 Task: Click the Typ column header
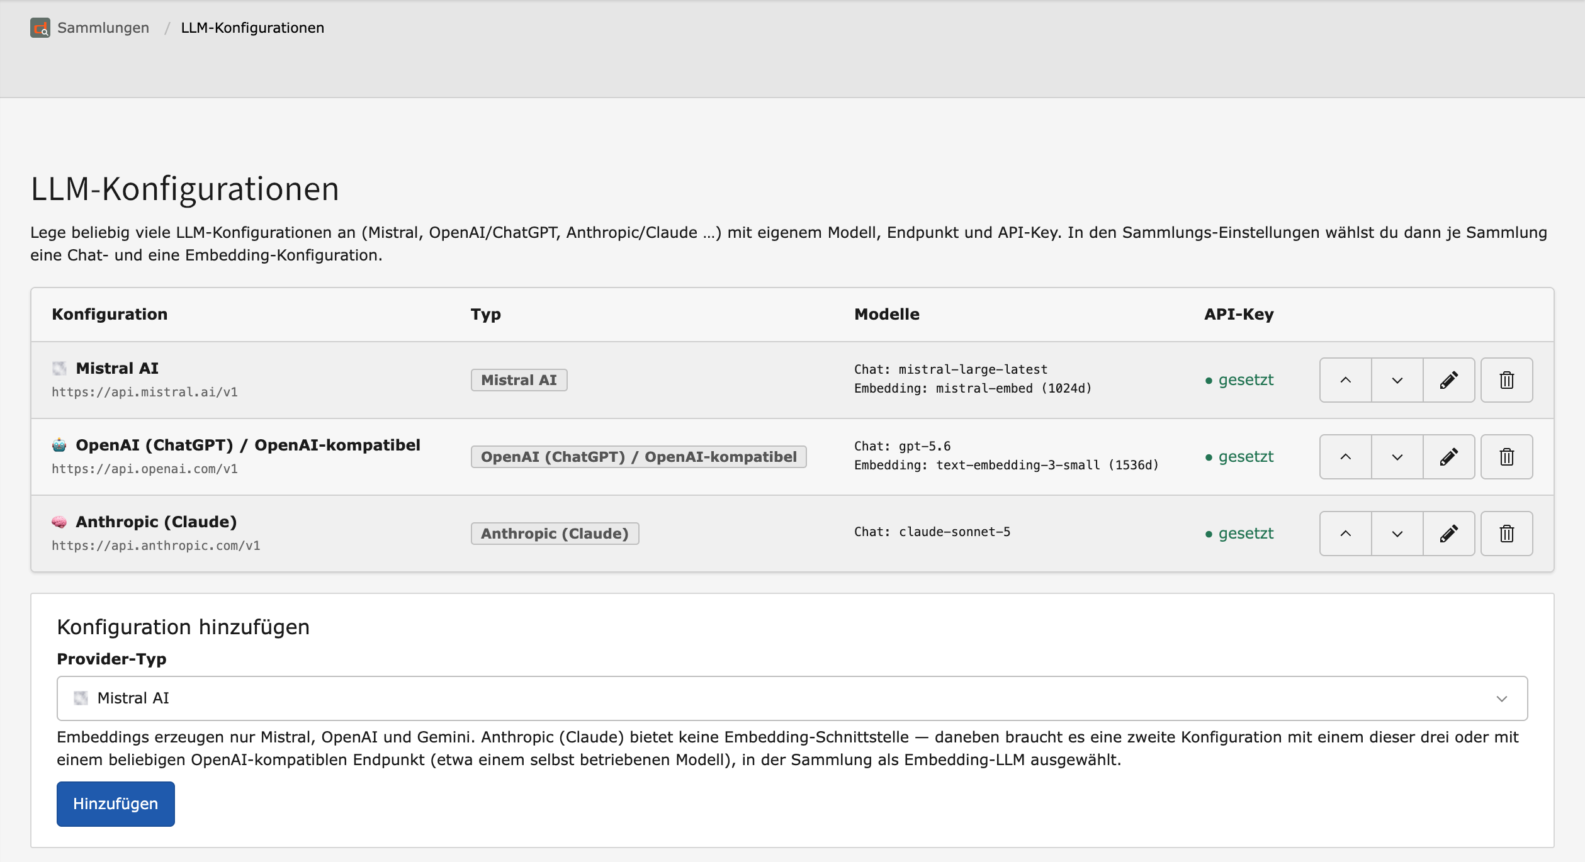[x=486, y=315]
